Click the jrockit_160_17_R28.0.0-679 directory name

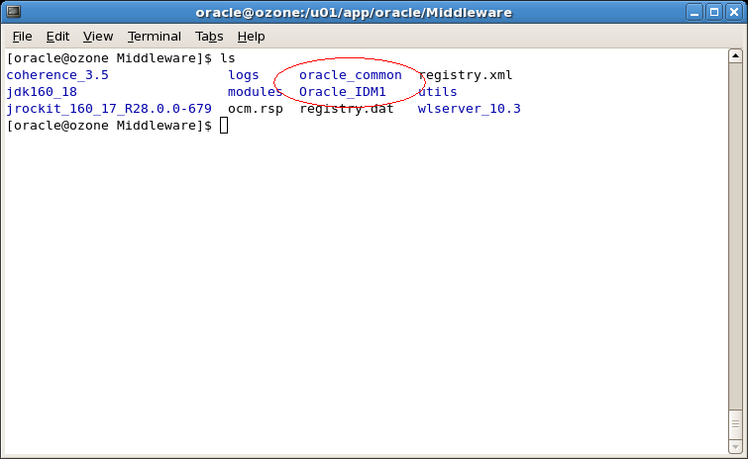[x=109, y=109]
